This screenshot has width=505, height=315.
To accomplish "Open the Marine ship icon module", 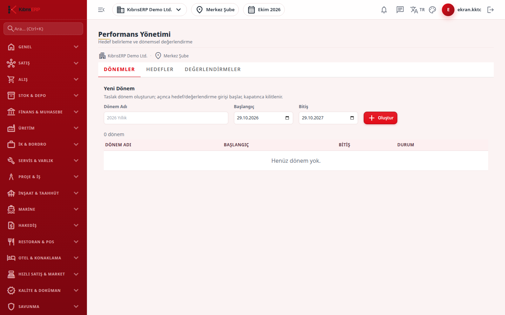I will tap(11, 209).
